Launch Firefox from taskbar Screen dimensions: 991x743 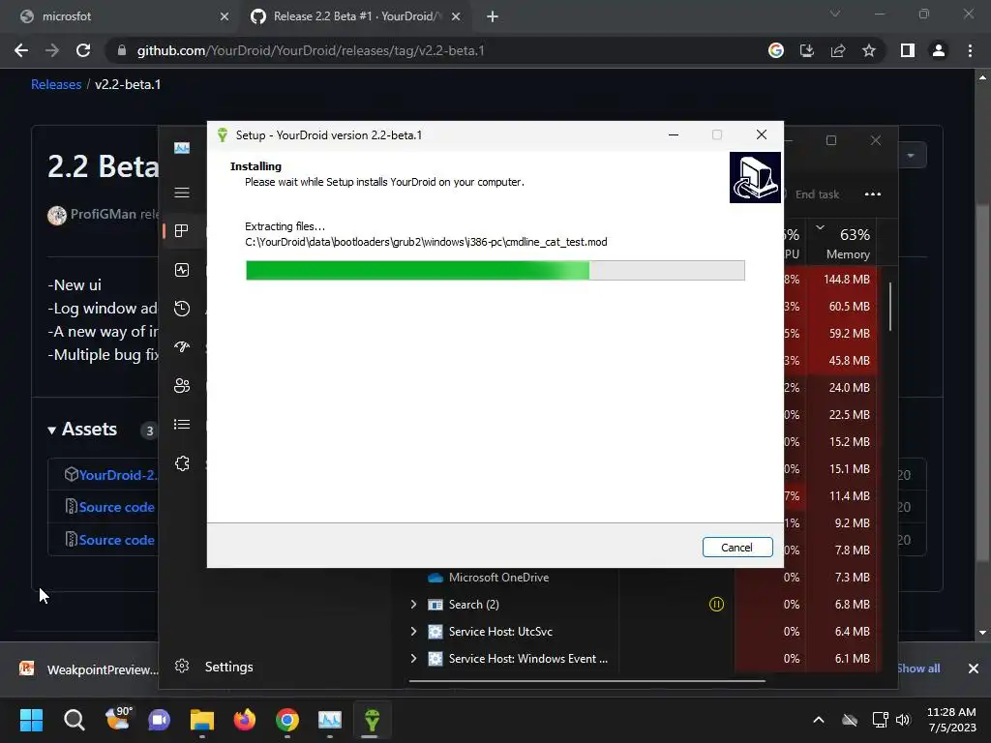pyautogui.click(x=245, y=720)
